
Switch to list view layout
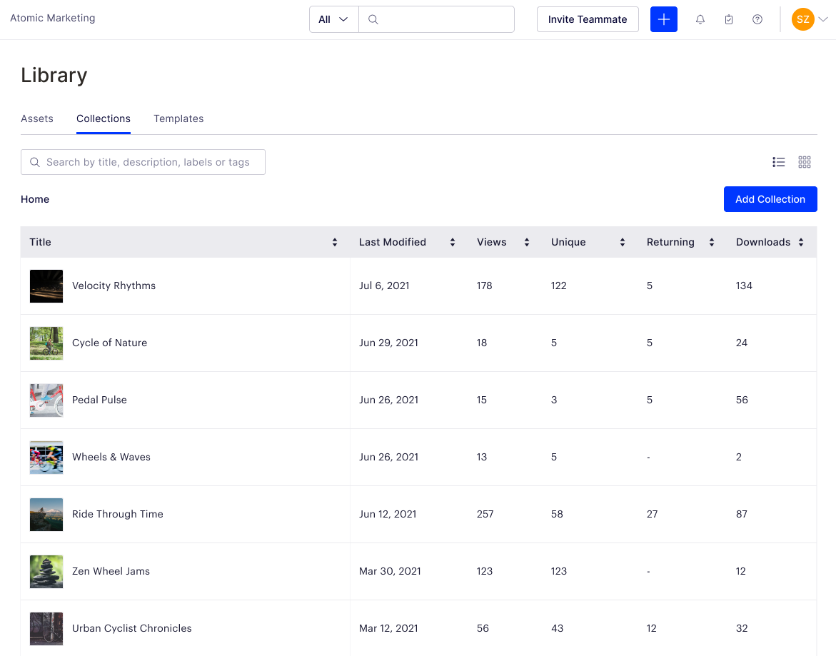[779, 162]
